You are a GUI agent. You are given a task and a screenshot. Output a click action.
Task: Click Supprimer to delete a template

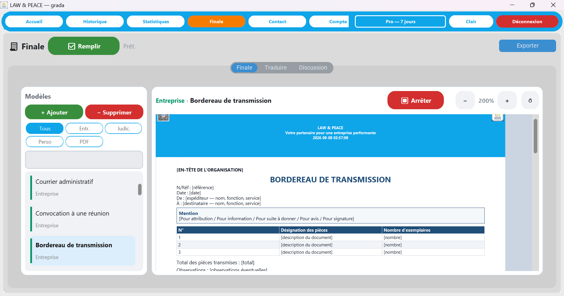pyautogui.click(x=114, y=112)
